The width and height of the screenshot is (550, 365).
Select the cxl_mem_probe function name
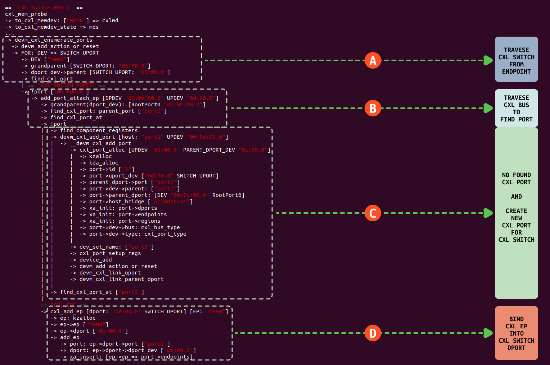click(26, 14)
